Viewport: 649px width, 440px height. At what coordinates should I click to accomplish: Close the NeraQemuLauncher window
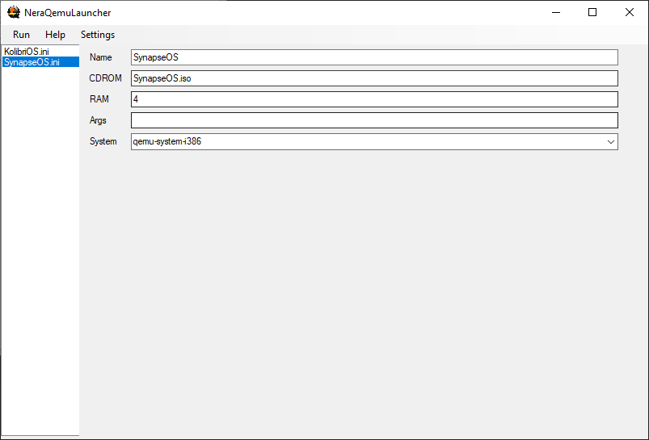click(629, 12)
